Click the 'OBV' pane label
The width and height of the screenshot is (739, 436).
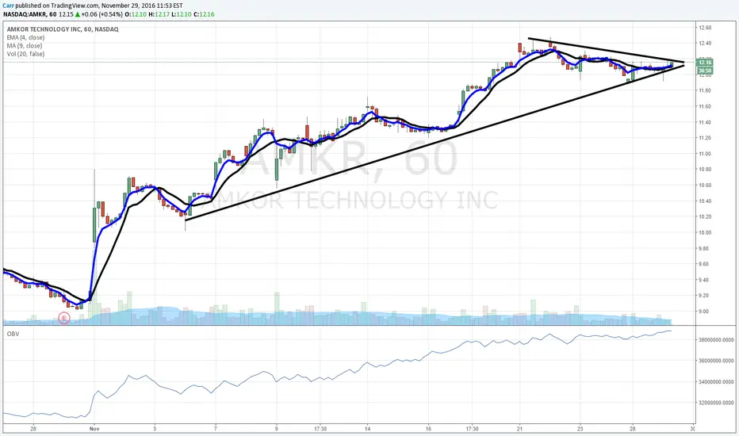13,334
